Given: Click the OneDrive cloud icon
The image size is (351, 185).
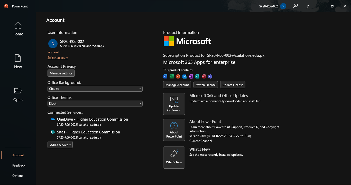Looking at the screenshot, I should [x=53, y=119].
